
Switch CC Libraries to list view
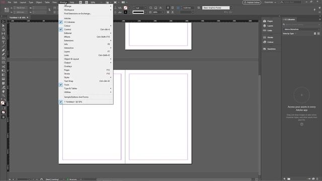coord(318,34)
